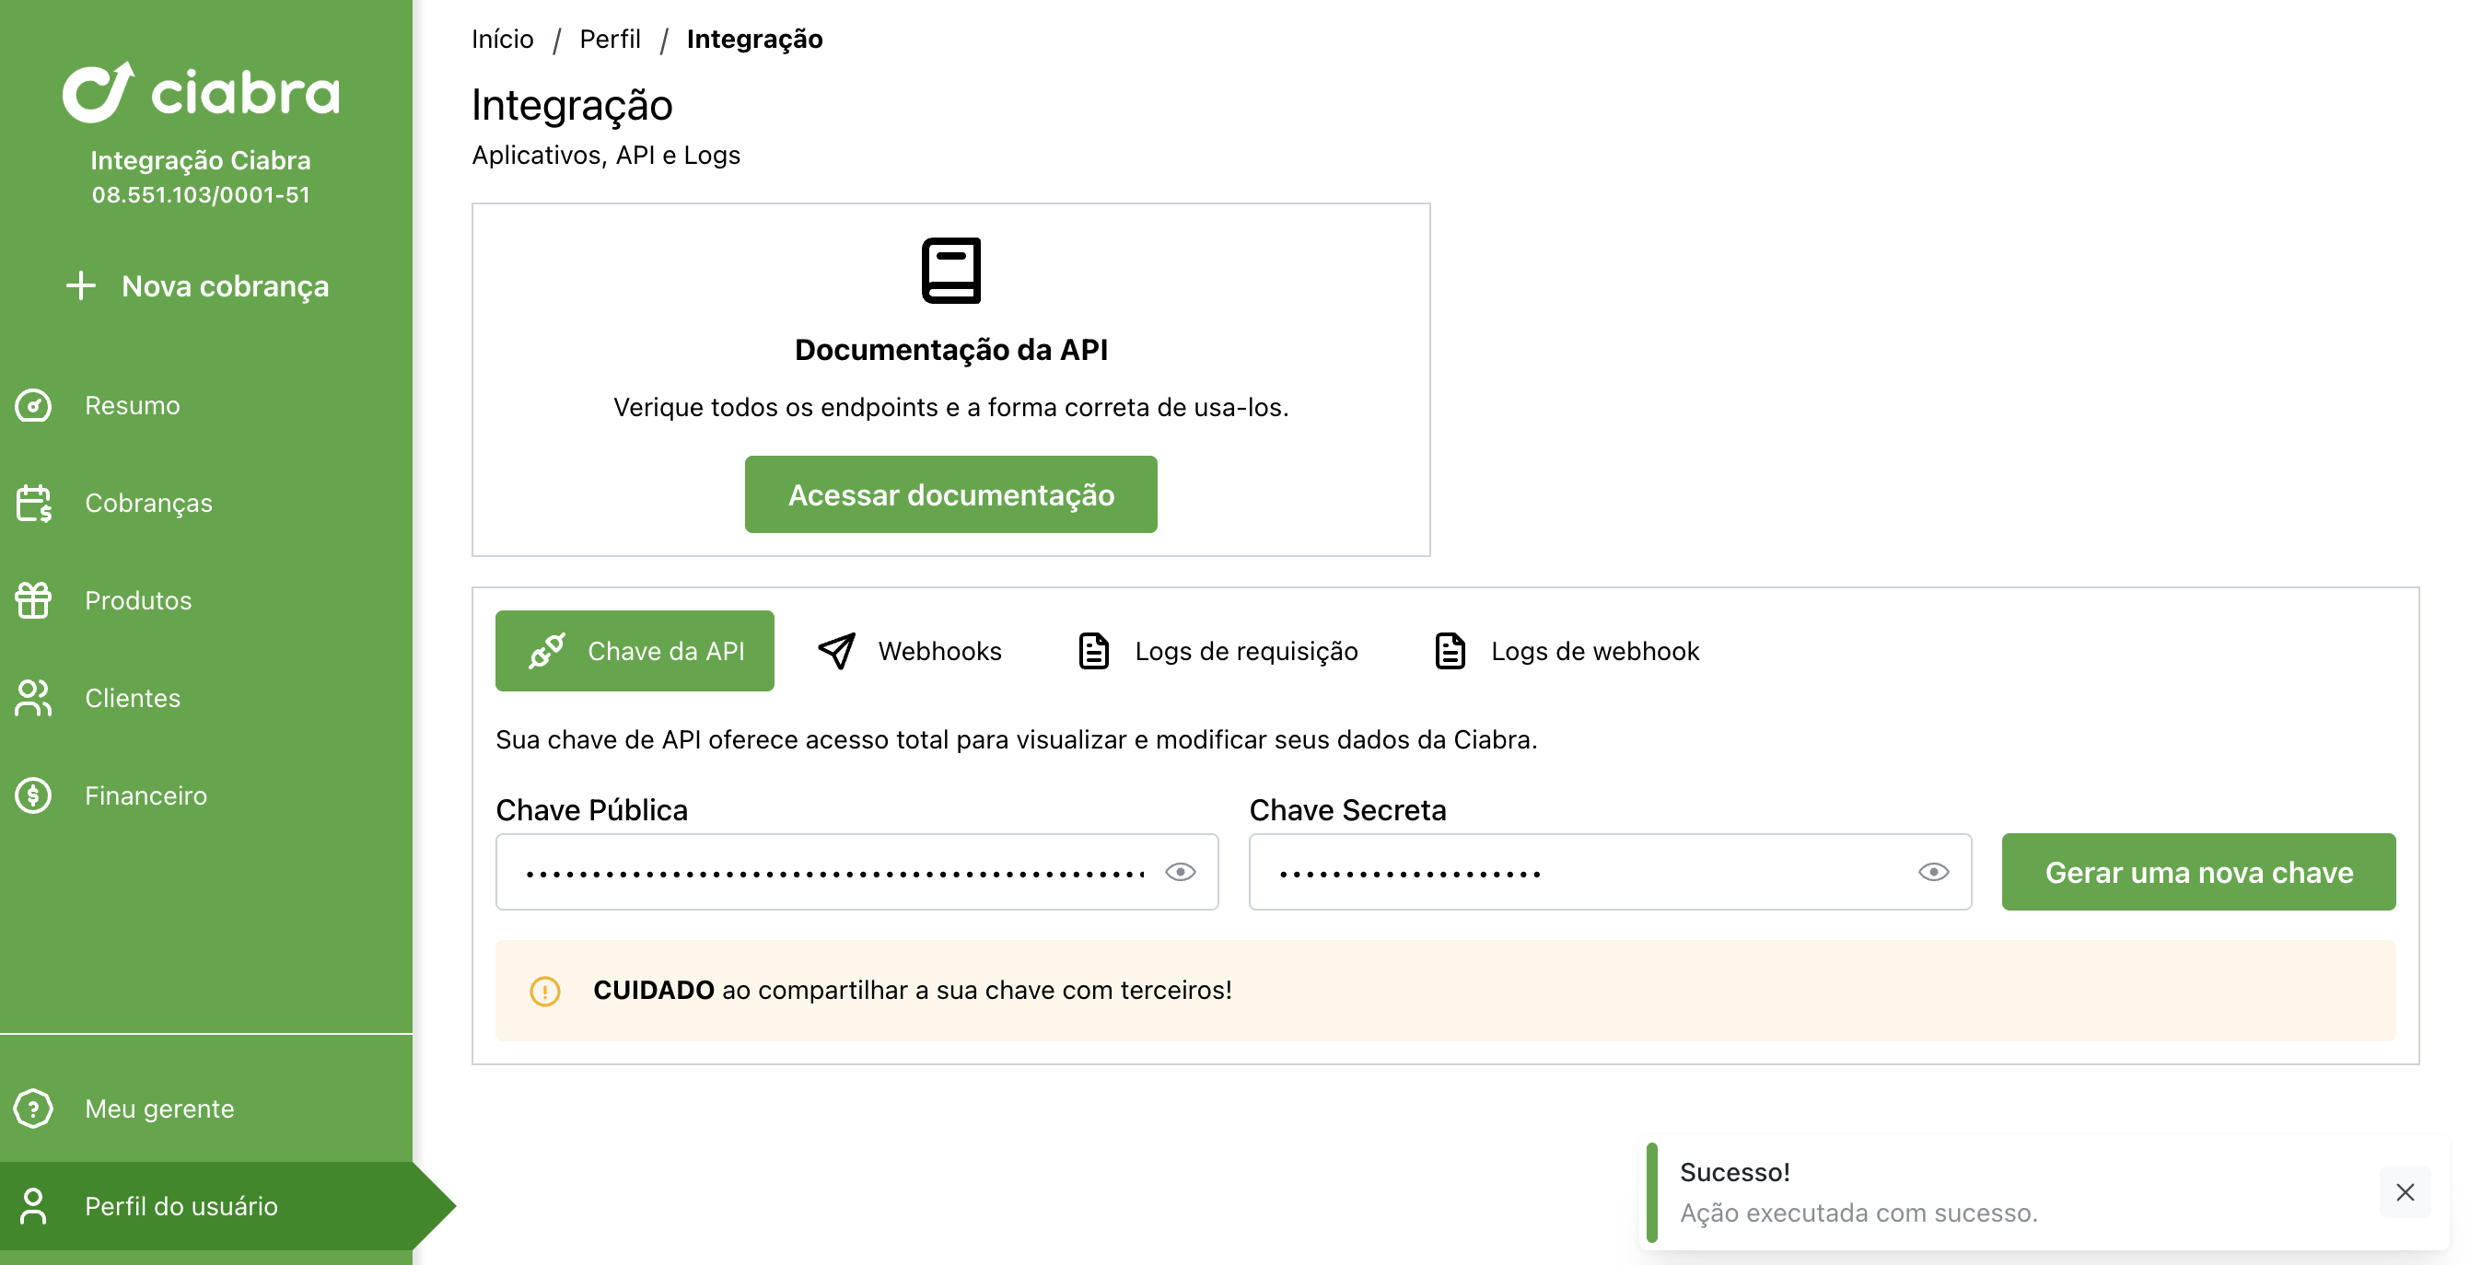This screenshot has width=2470, height=1265.
Task: Reveal the Chave Secreta with the eye icon
Action: click(1934, 872)
